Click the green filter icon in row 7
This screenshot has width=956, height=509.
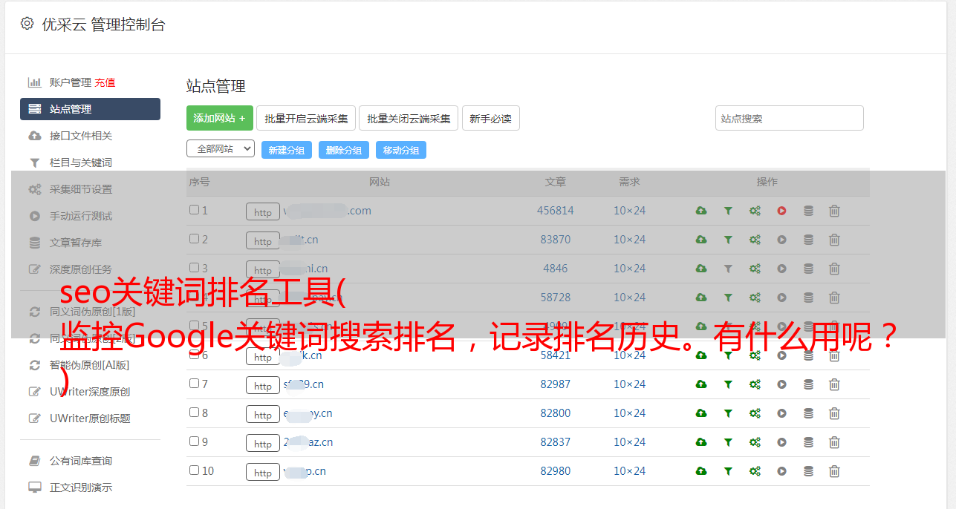(728, 384)
